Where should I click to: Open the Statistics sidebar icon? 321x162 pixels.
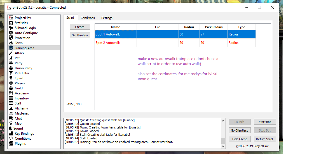click(11, 23)
